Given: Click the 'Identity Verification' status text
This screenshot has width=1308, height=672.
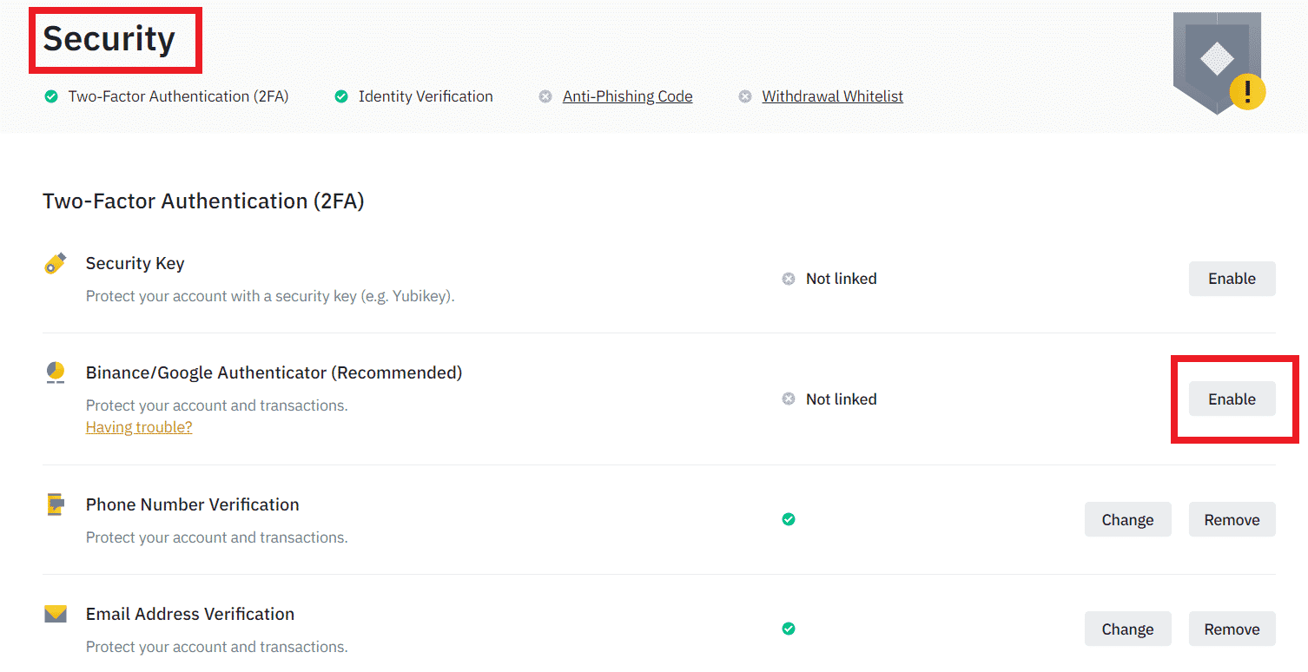Looking at the screenshot, I should 426,96.
